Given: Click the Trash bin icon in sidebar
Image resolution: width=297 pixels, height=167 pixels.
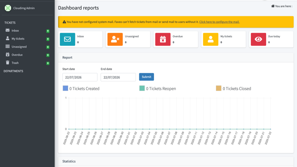Looking at the screenshot, I should pyautogui.click(x=7, y=63).
